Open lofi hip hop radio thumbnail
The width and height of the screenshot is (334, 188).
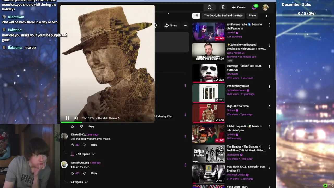(x=208, y=134)
